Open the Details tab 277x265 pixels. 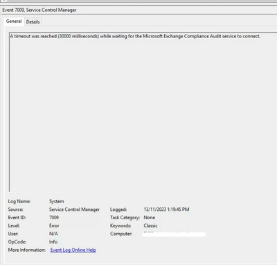pos(33,22)
